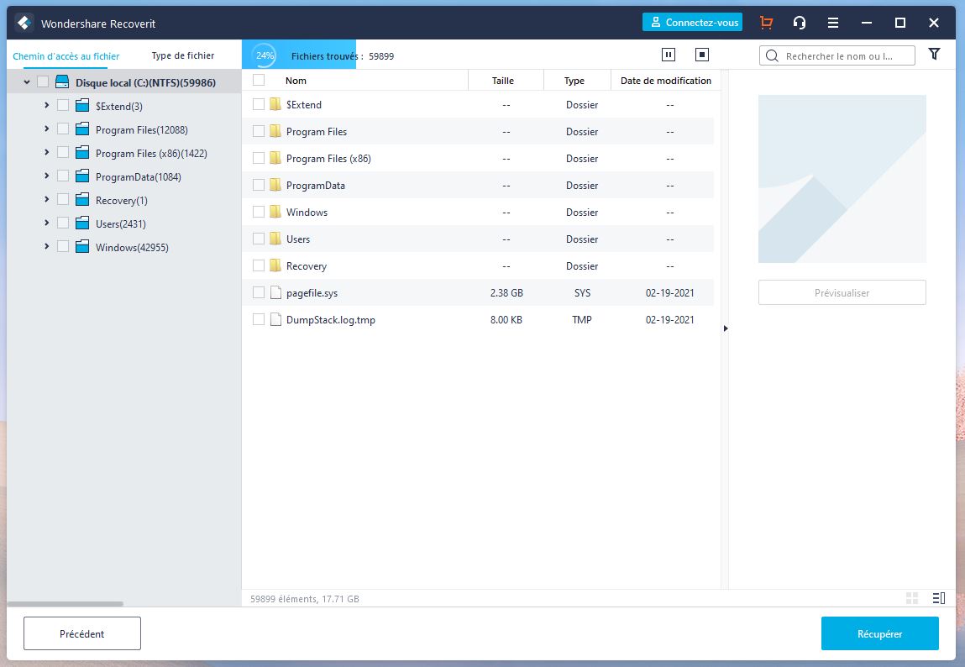Screen dimensions: 965x667
Task: Click the file name search field
Action: click(847, 56)
